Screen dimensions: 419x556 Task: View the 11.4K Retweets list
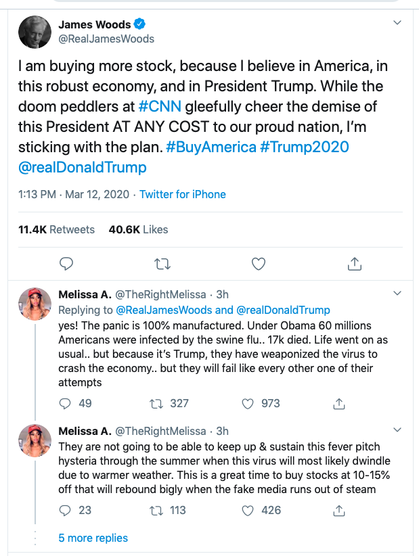(56, 229)
